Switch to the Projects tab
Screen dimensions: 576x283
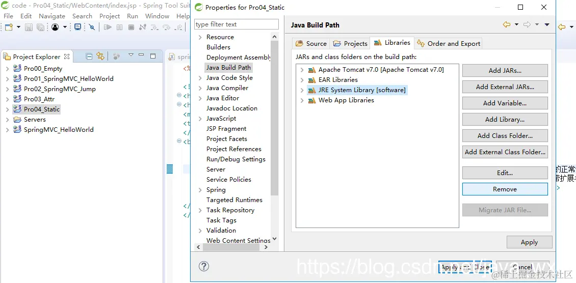point(350,44)
